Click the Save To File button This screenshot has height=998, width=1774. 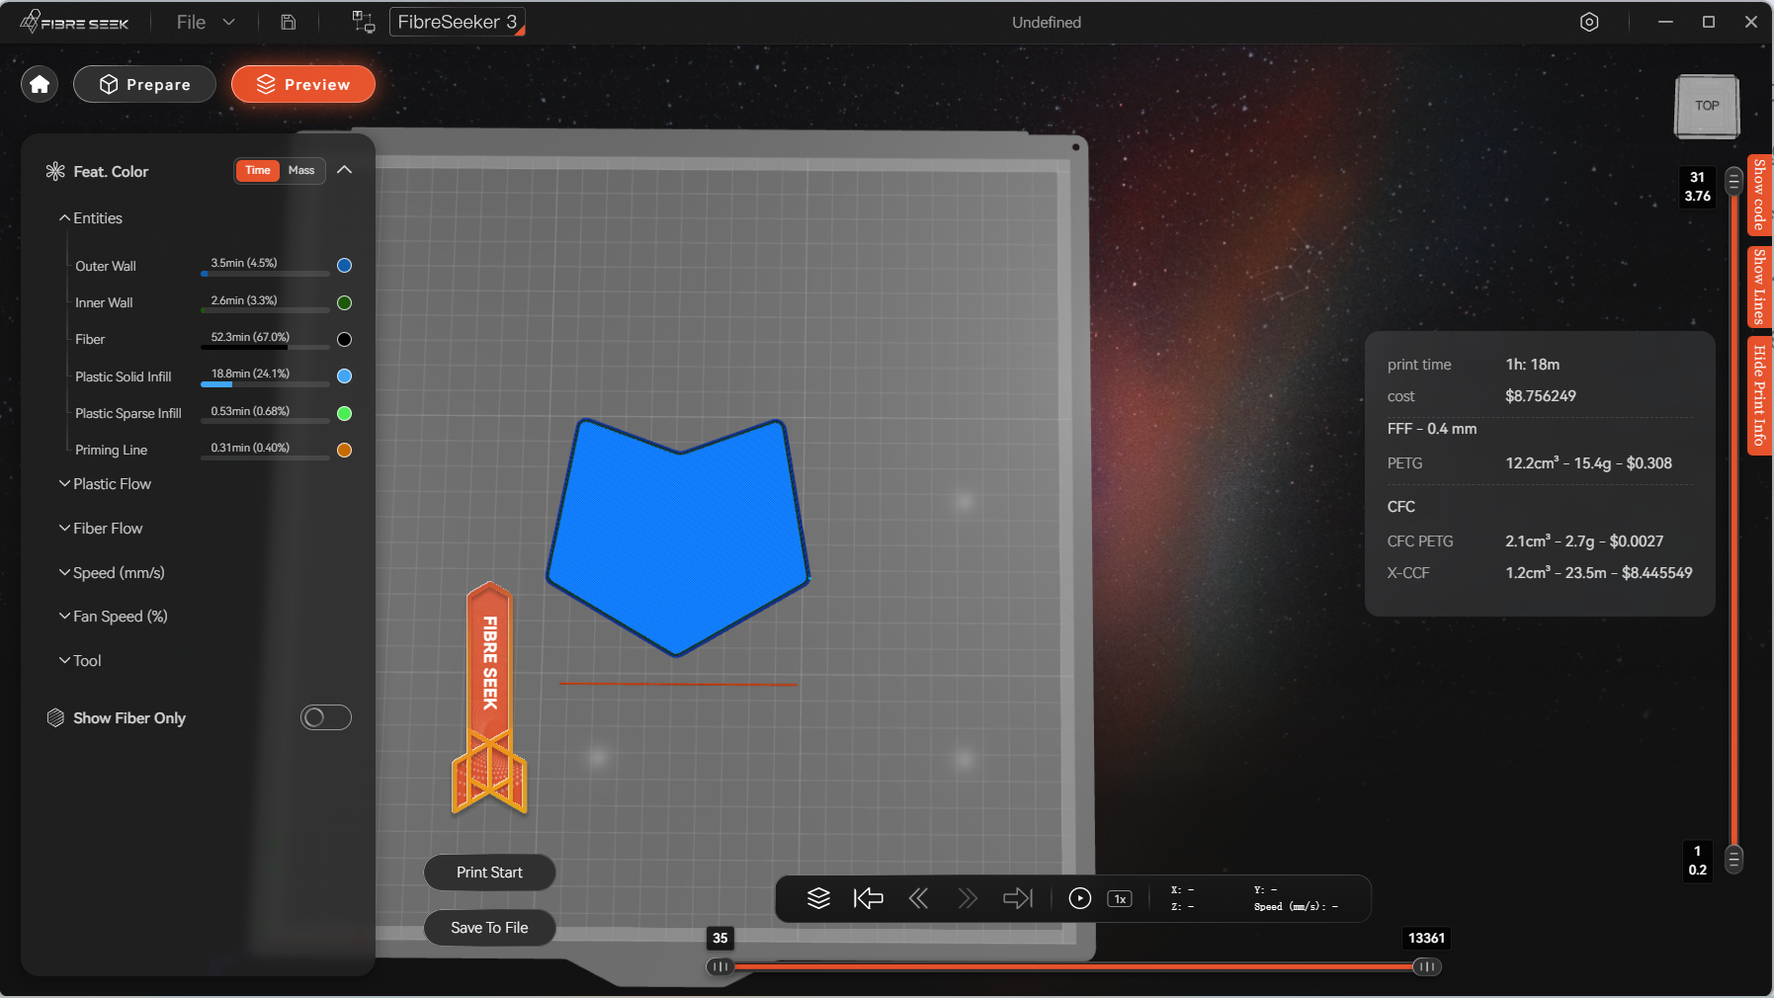489,928
